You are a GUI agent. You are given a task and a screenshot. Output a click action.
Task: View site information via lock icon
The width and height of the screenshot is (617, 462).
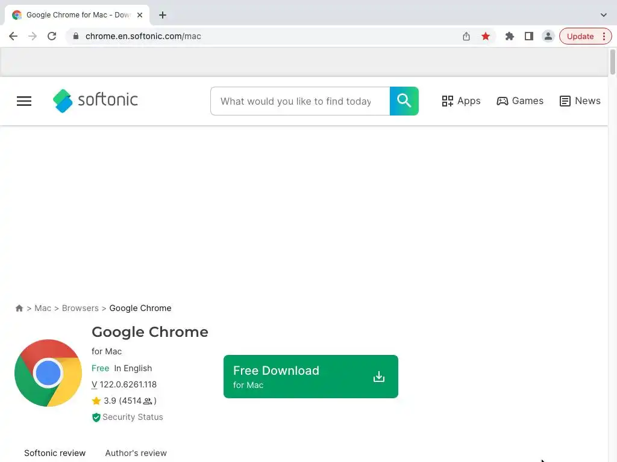click(x=76, y=36)
